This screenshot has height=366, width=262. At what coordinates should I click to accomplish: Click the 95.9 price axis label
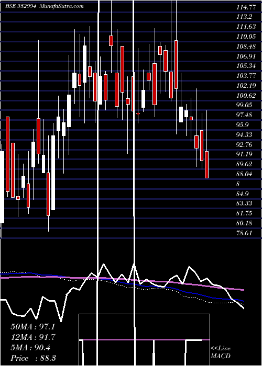pos(243,125)
